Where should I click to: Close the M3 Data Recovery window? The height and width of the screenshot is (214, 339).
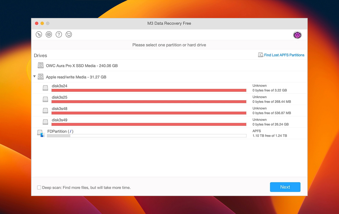tap(37, 23)
